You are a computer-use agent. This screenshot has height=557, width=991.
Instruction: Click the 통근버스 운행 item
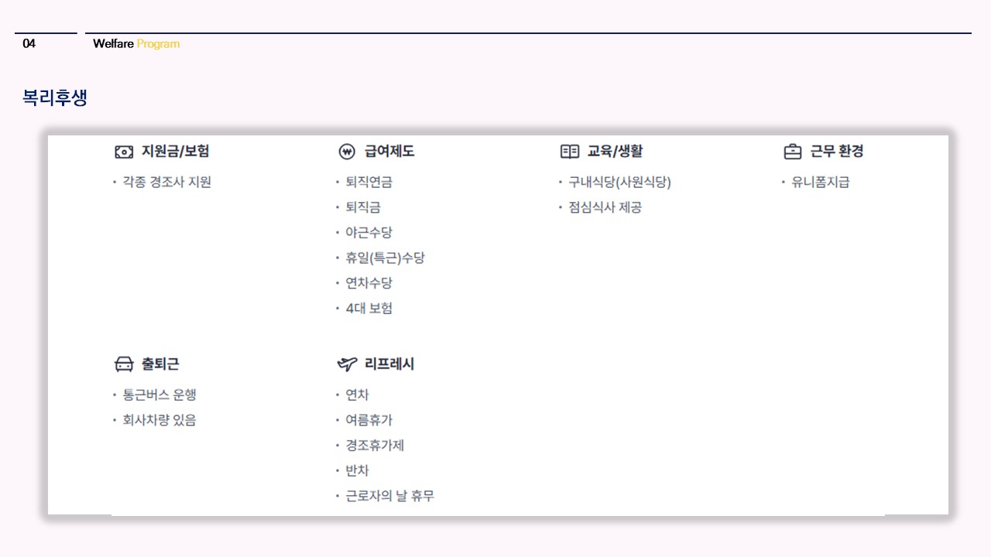coord(159,395)
